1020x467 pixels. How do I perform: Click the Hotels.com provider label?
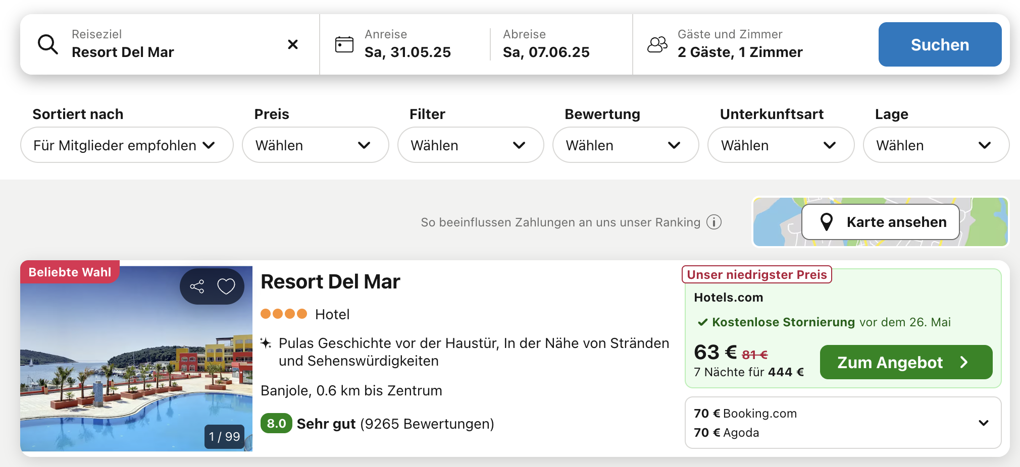pyautogui.click(x=728, y=298)
